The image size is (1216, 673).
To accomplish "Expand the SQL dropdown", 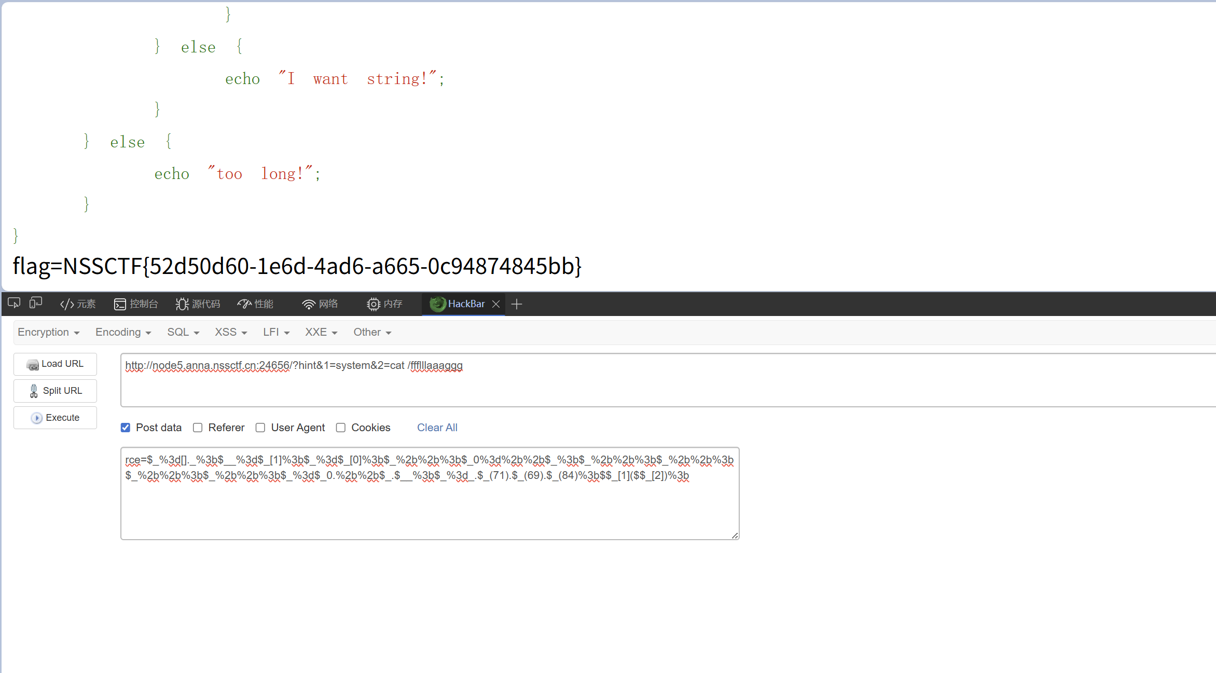I will pyautogui.click(x=183, y=332).
